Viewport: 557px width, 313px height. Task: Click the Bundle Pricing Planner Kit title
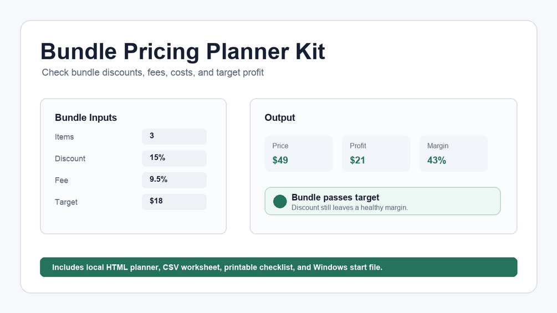coord(182,52)
